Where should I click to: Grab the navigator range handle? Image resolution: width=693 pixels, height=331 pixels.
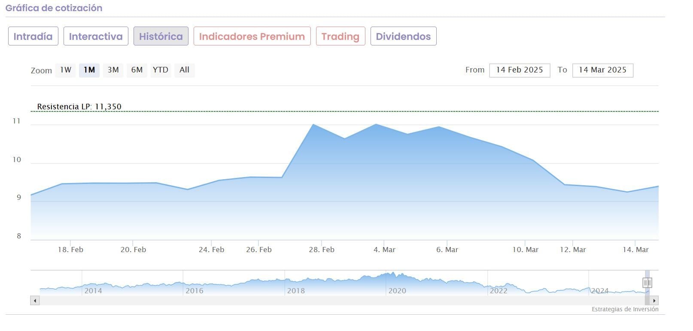point(647,283)
